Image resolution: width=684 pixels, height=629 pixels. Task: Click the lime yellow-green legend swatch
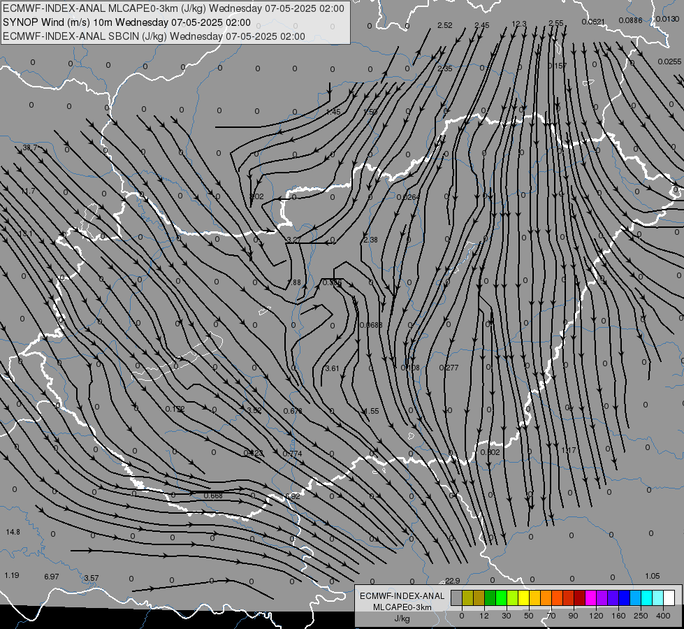tap(512, 598)
